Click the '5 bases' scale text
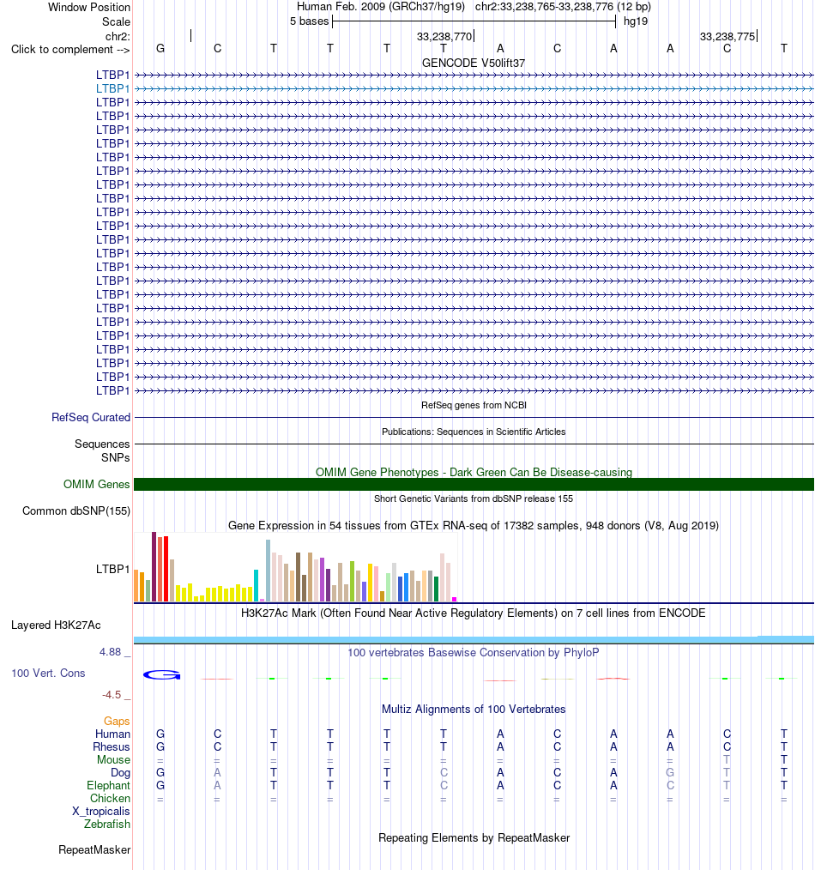 [x=309, y=21]
